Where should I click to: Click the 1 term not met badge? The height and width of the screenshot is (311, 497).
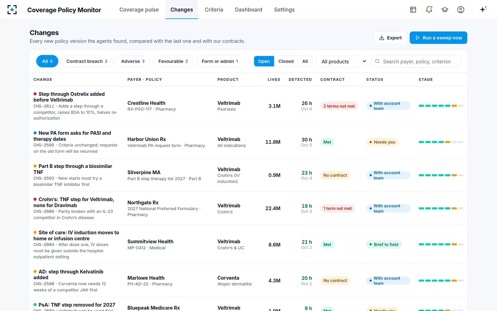[338, 208]
